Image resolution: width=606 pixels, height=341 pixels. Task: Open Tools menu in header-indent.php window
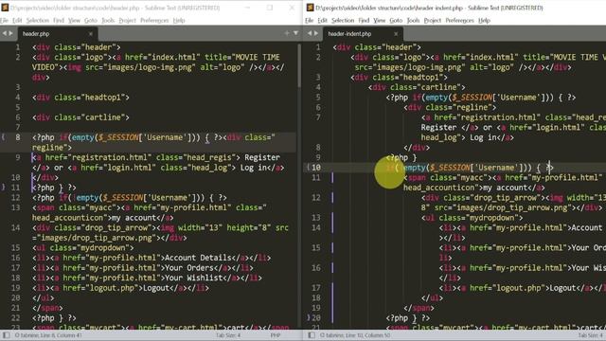pos(413,21)
